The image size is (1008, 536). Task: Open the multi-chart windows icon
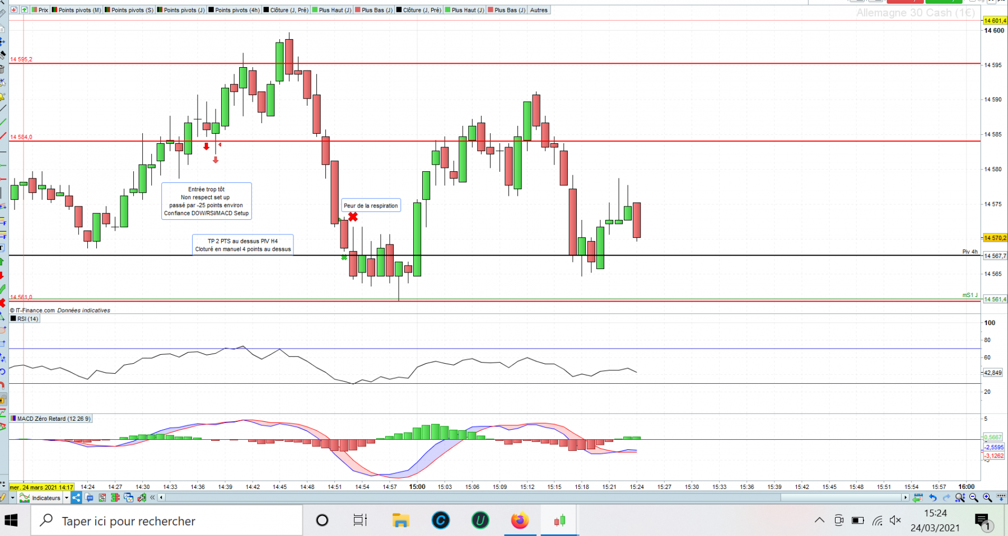tap(128, 497)
